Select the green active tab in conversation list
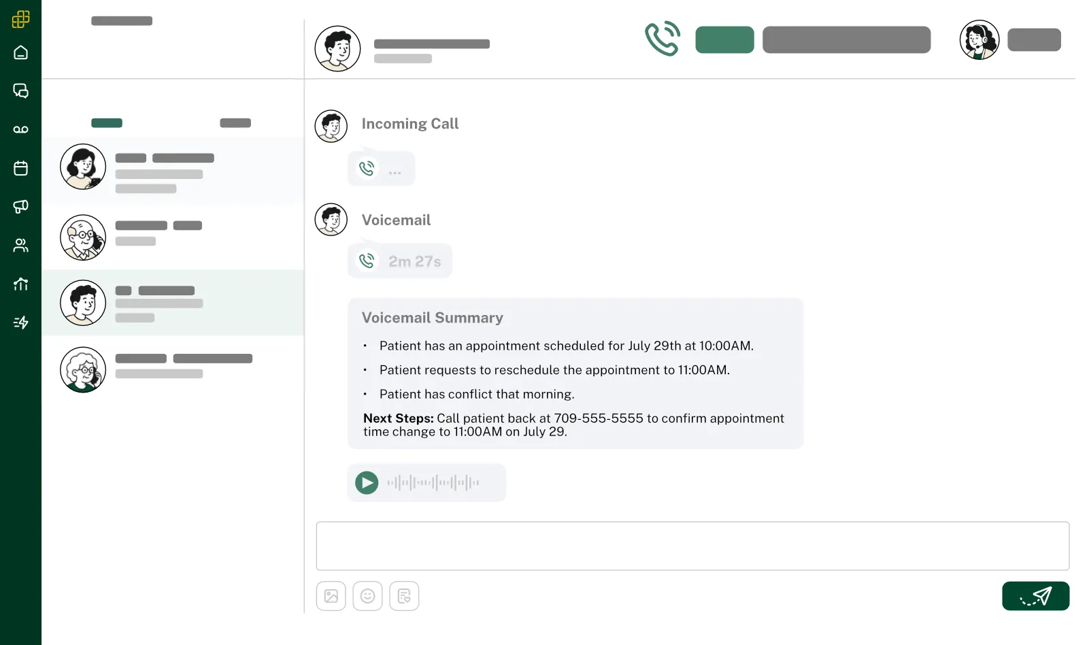The width and height of the screenshot is (1089, 645). pos(107,123)
